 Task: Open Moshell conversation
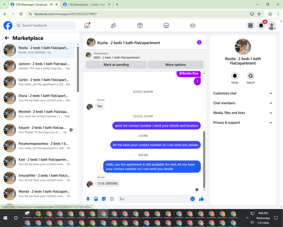pyautogui.click(x=38, y=114)
